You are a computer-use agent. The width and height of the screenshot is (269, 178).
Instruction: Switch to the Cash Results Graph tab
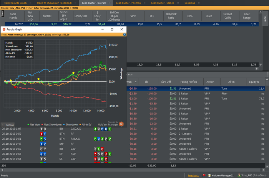coord(15,3)
